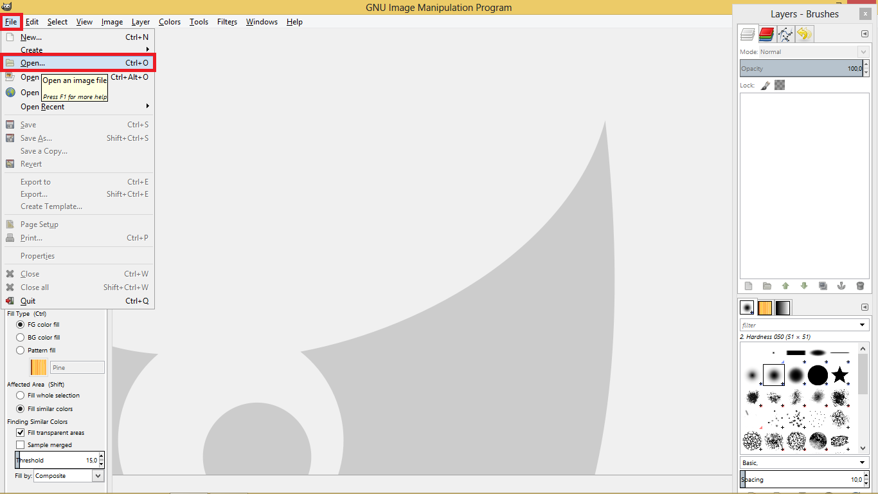
Task: Open the Colors menu
Action: [170, 22]
